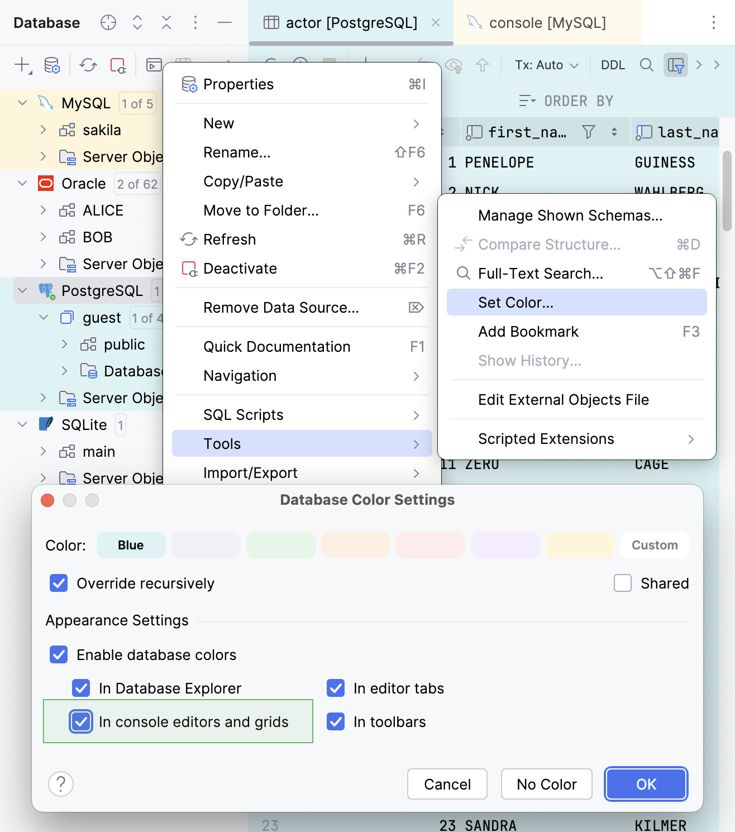Open the ORDER BY sort options icon

[527, 101]
